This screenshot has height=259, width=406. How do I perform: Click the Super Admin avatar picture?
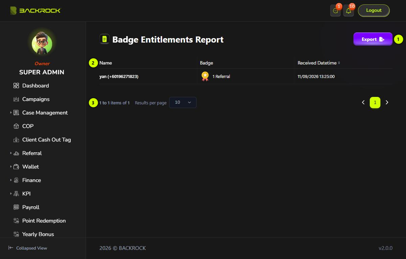[42, 44]
